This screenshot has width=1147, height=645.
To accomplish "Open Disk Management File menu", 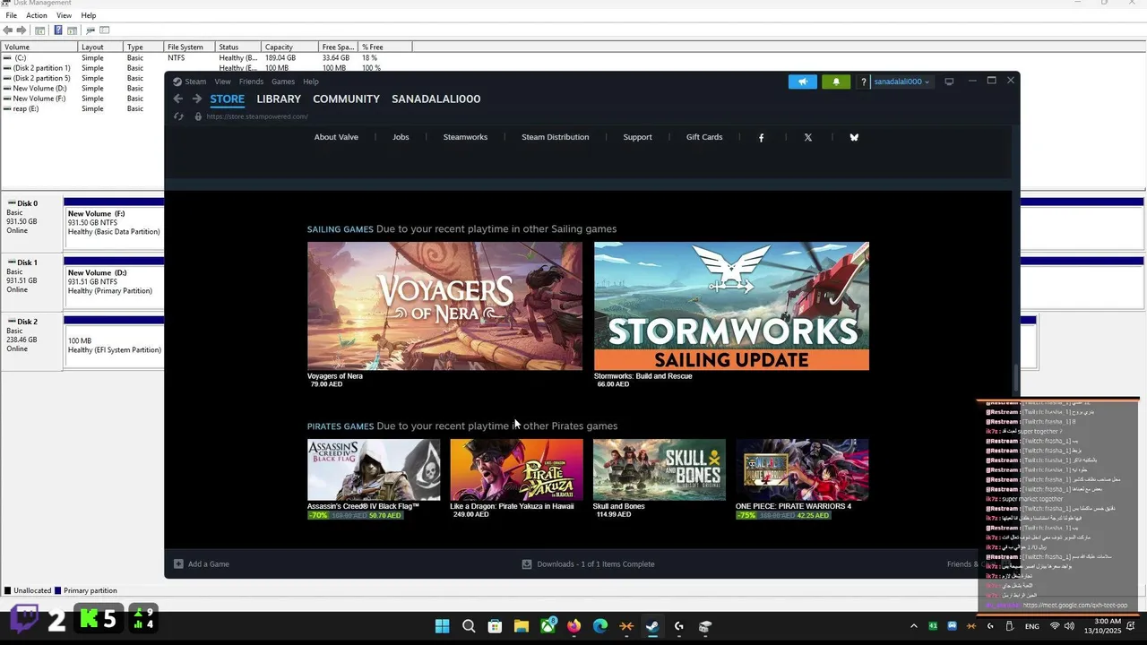I will [12, 15].
